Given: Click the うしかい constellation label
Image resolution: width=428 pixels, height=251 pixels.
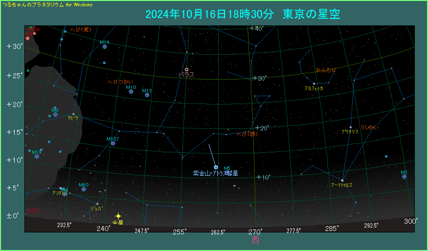Looking at the screenshot, I should pos(369,127).
